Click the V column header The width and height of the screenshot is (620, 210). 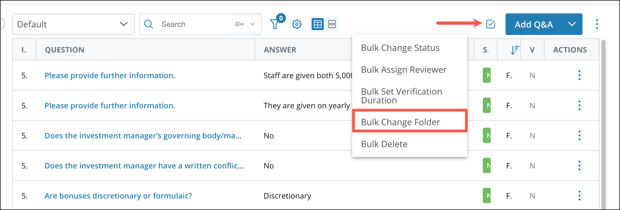pyautogui.click(x=532, y=50)
